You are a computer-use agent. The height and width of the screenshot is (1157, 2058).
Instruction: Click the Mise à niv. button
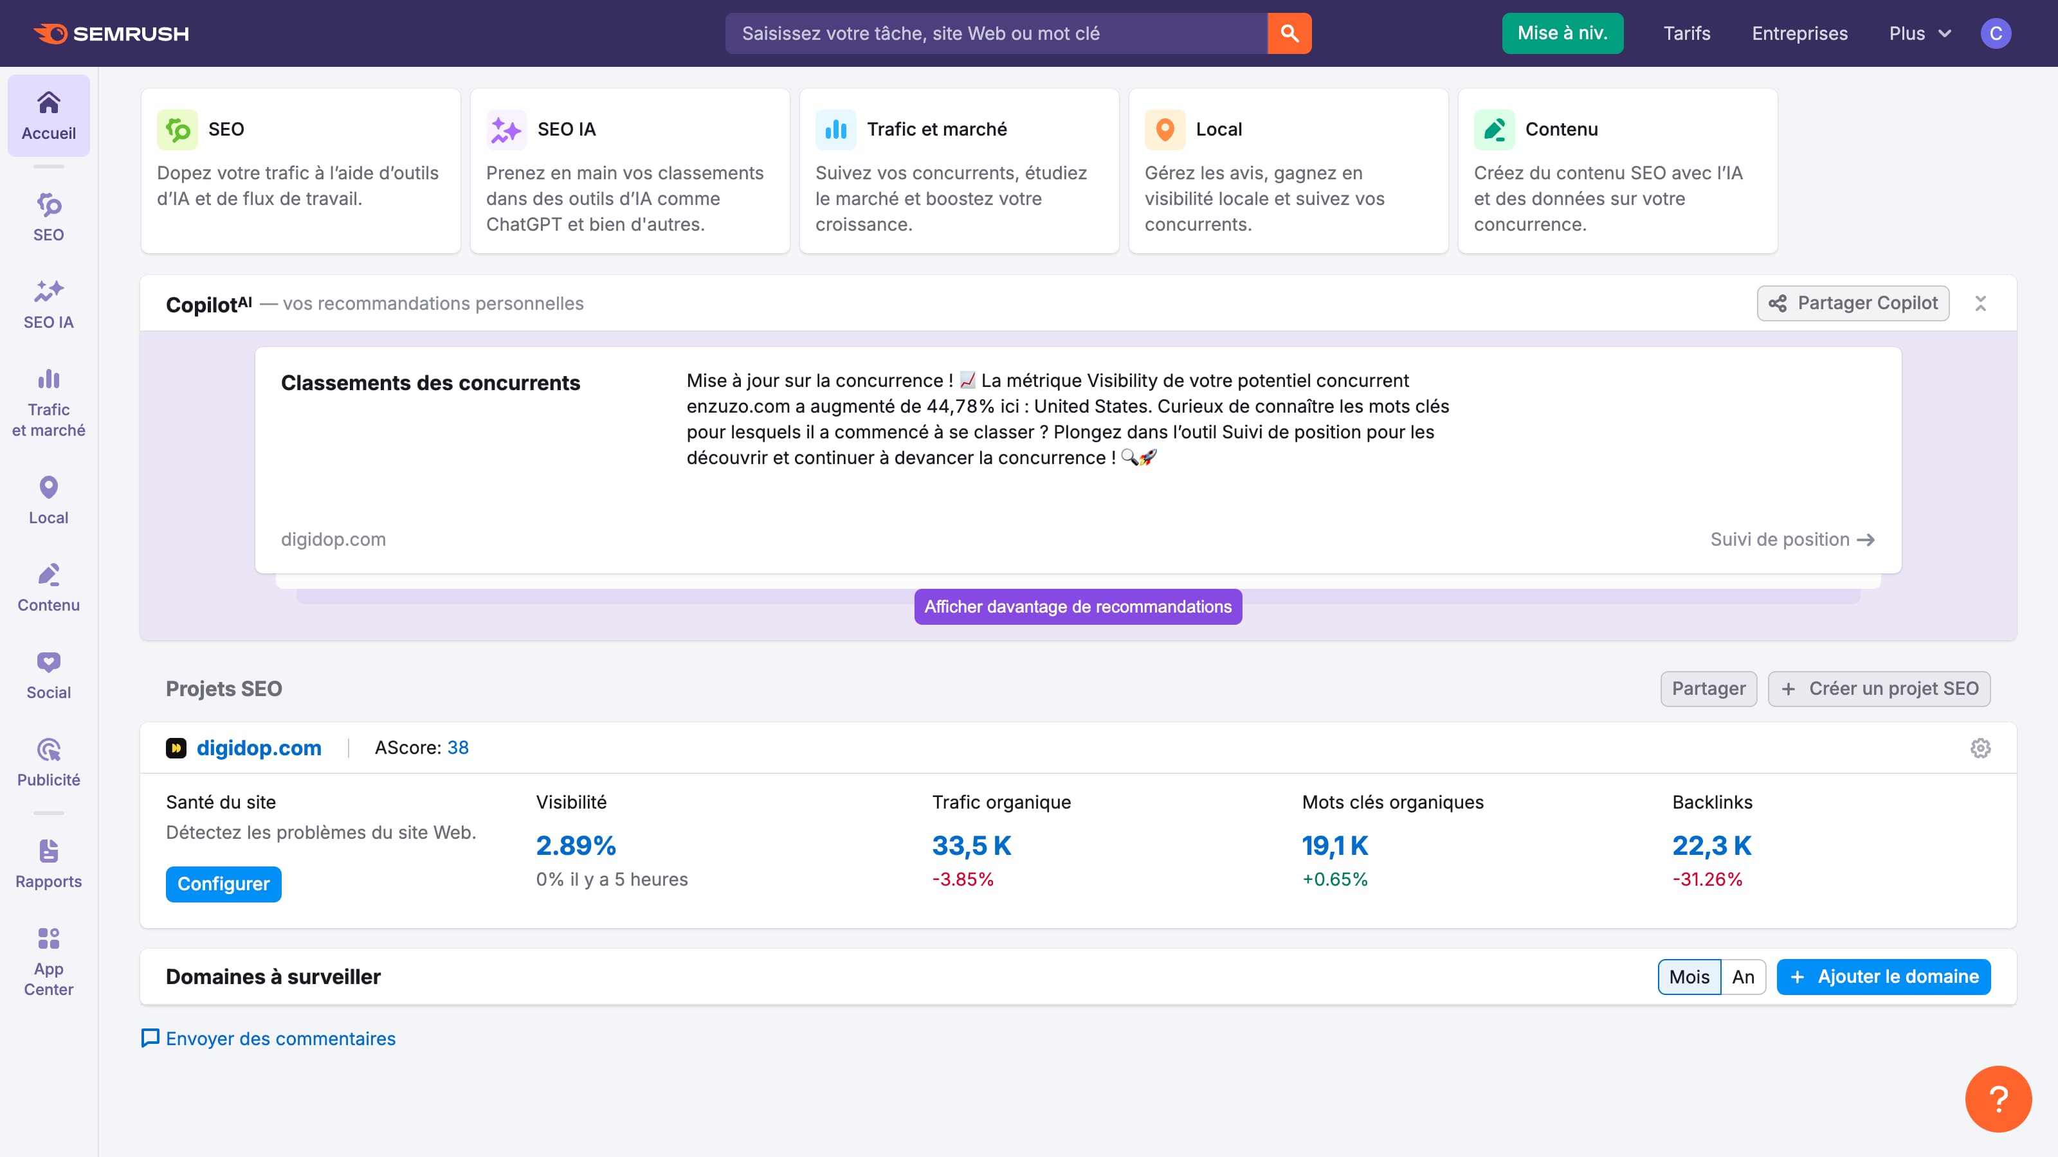1562,33
